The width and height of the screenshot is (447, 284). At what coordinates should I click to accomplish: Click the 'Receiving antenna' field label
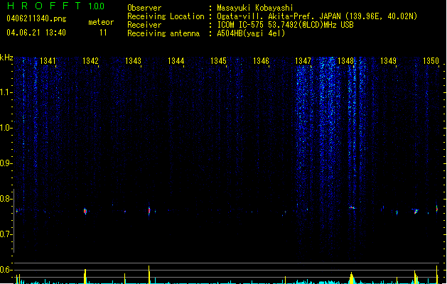pyautogui.click(x=163, y=33)
